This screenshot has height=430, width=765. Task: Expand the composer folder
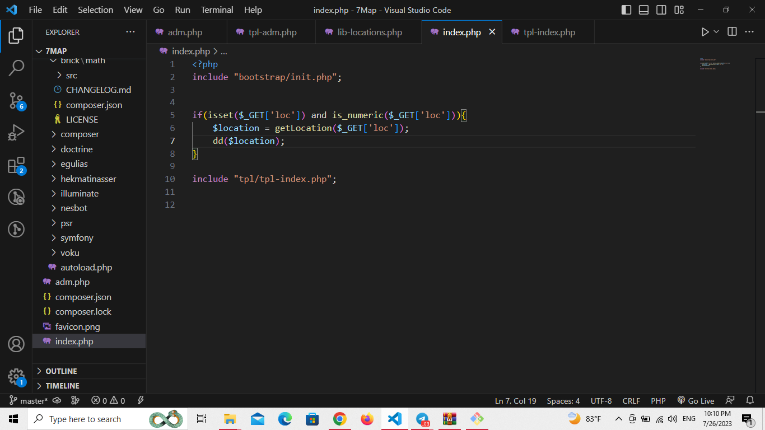[x=89, y=134]
